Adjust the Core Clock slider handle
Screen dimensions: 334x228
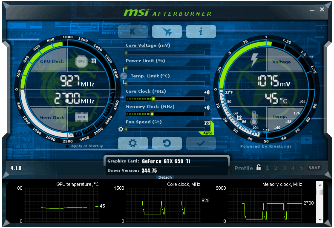tap(153, 99)
